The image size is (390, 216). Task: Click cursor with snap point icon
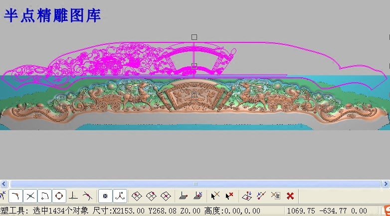[215, 196]
